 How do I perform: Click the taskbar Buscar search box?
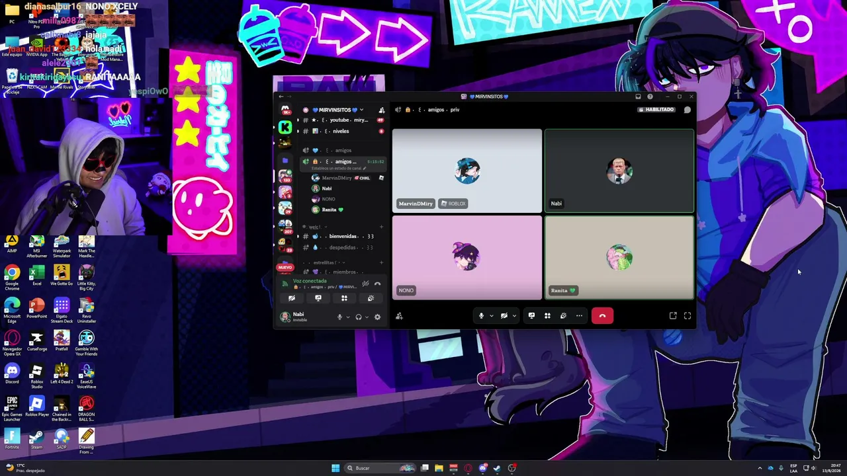coord(381,468)
